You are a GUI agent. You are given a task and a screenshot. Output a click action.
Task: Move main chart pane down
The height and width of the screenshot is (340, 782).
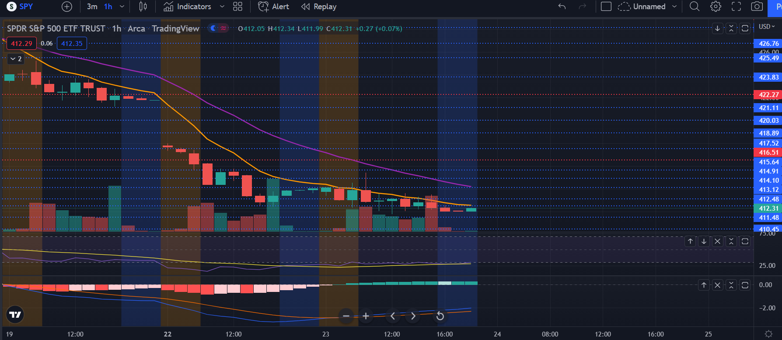point(718,28)
